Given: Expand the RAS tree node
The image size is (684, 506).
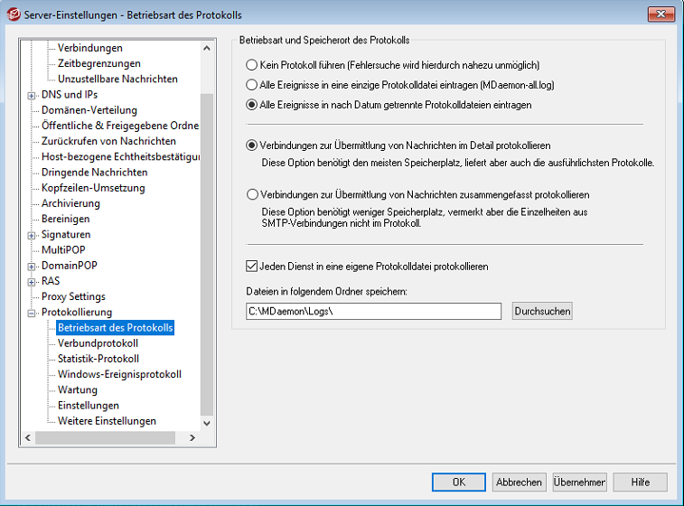Looking at the screenshot, I should click(33, 281).
